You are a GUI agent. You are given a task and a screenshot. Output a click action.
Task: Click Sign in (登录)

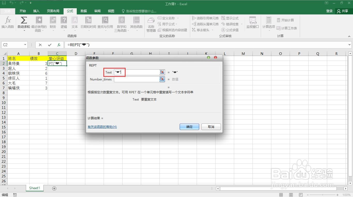coord(329,11)
